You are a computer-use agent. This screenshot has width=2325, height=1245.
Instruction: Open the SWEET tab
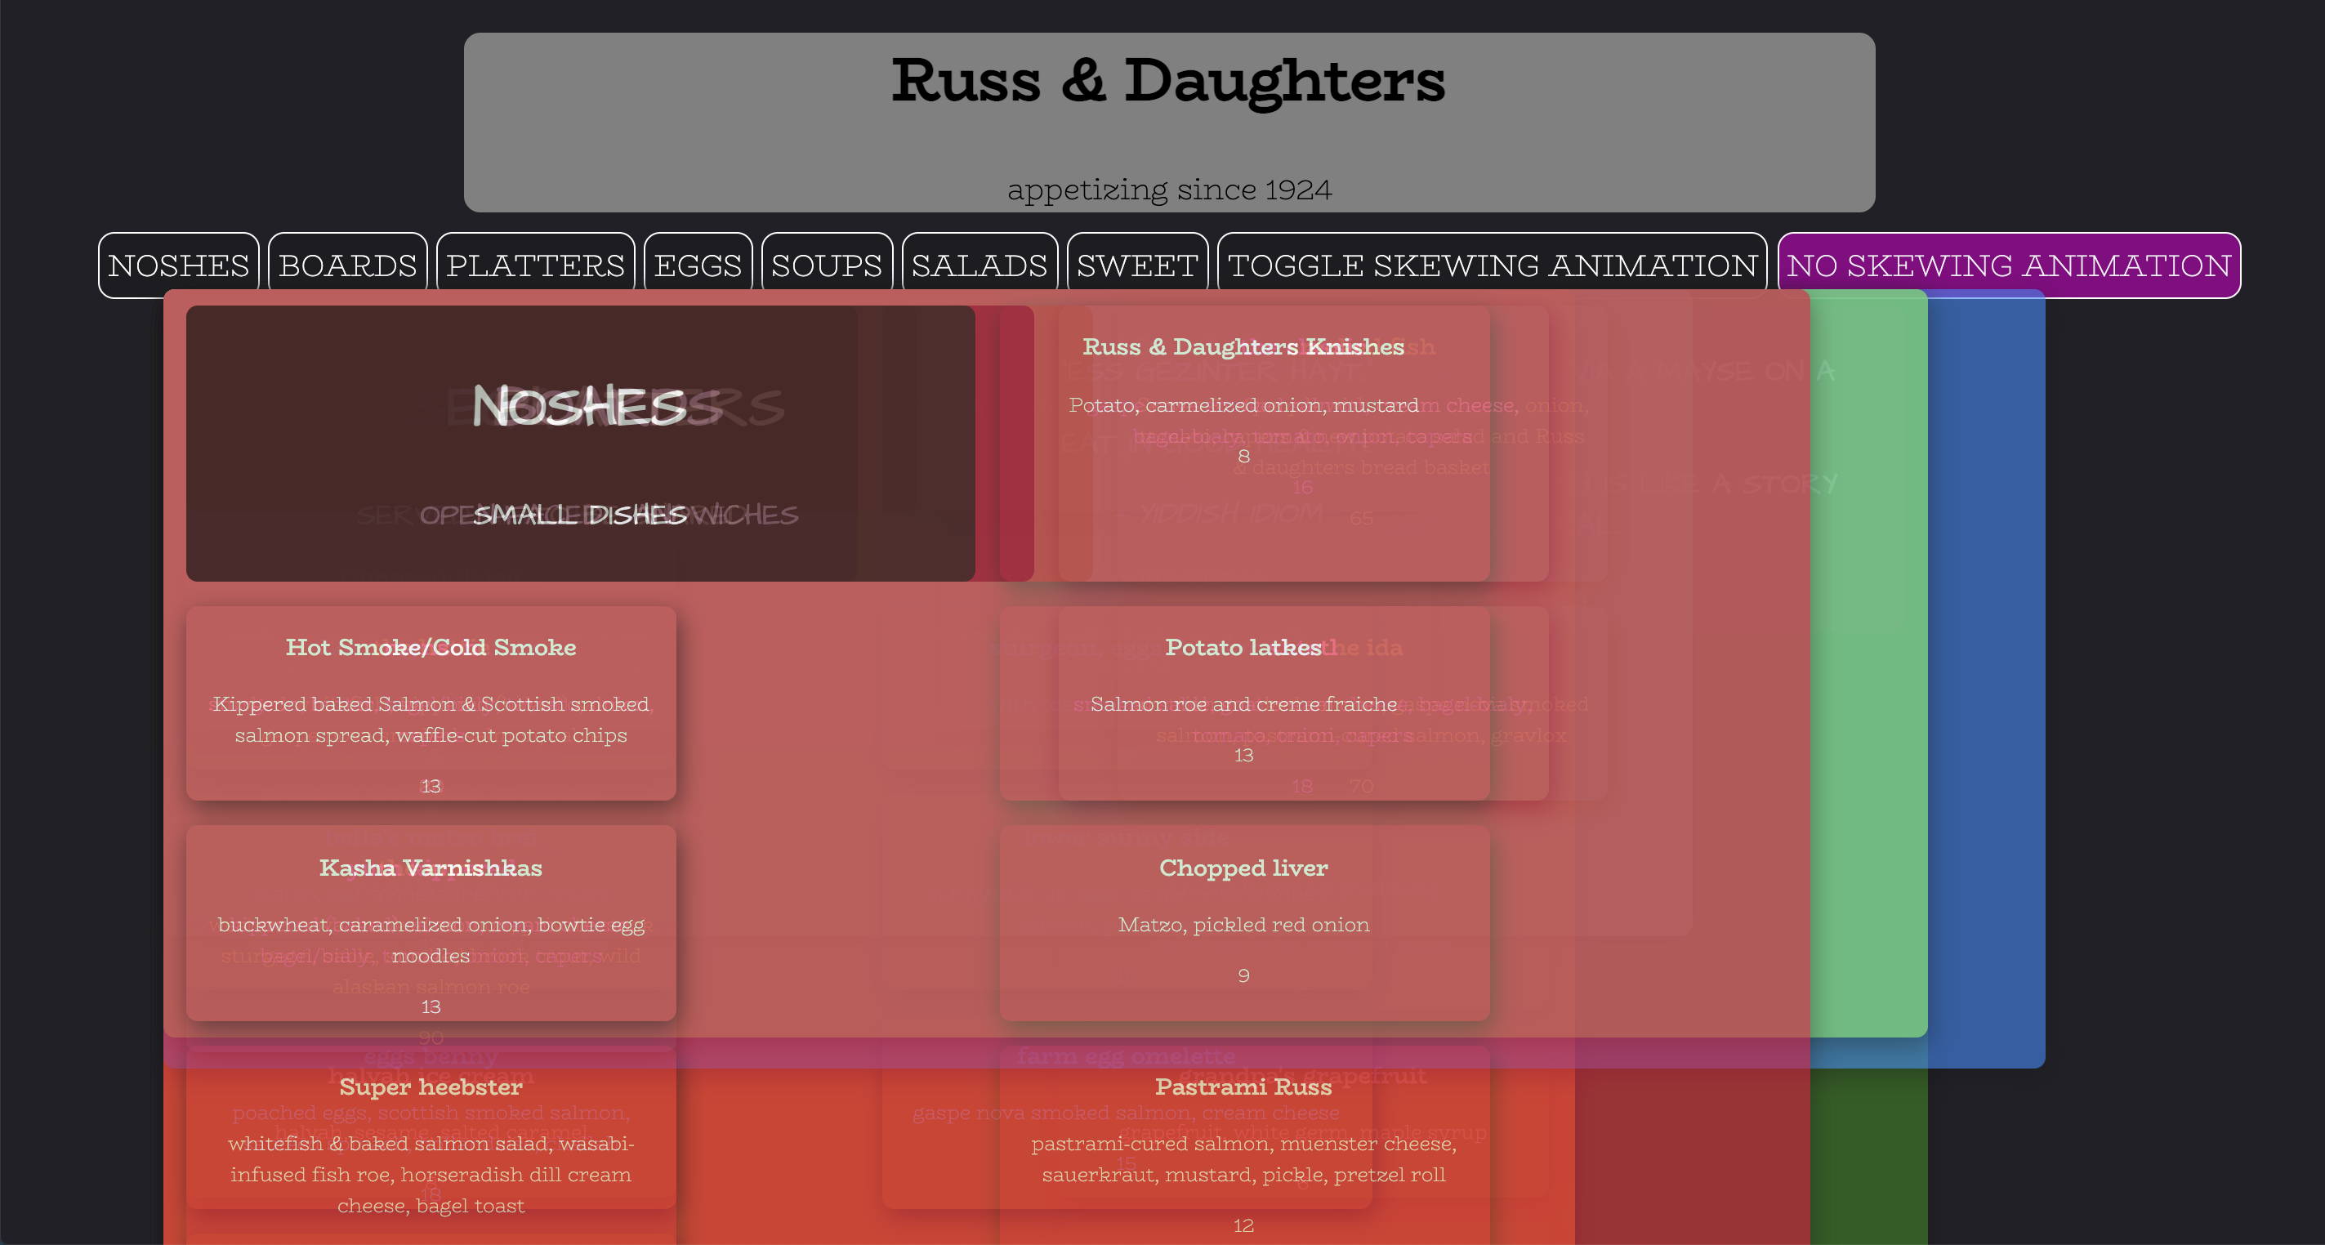1137,265
